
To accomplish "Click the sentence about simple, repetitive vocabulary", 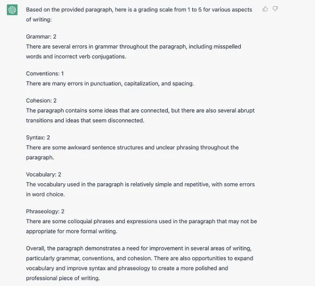I will coord(140,185).
